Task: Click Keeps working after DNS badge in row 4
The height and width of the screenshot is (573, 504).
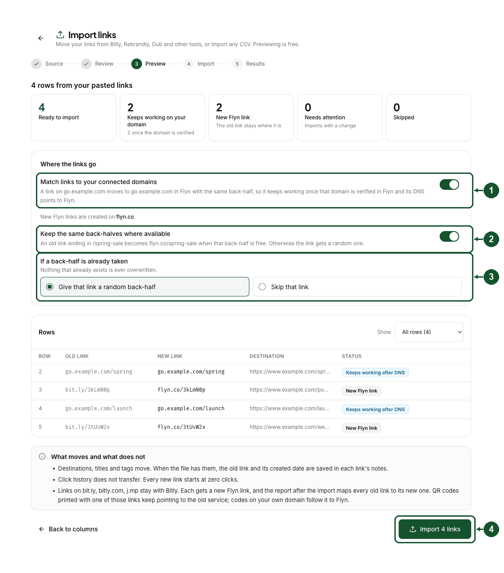Action: [x=375, y=409]
